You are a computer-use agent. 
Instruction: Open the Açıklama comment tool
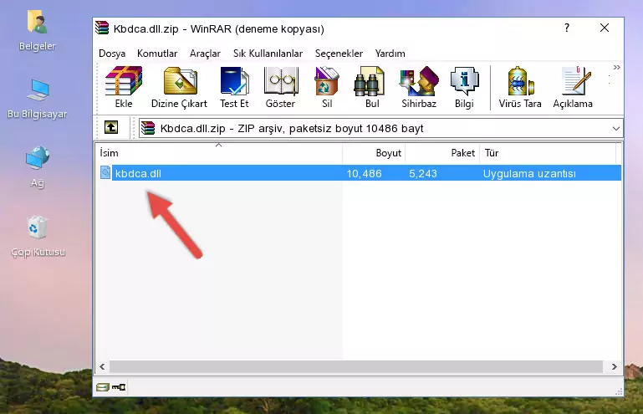click(x=573, y=87)
